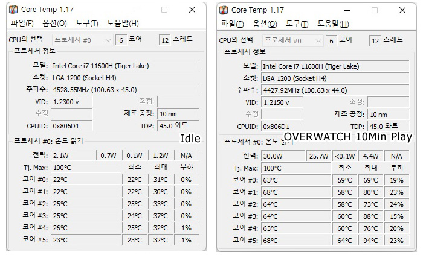Open 도구(T) menu in left window

pos(86,24)
